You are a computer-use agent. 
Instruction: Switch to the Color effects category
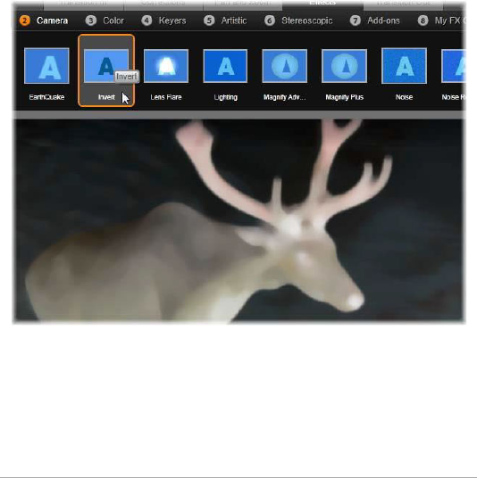(105, 21)
